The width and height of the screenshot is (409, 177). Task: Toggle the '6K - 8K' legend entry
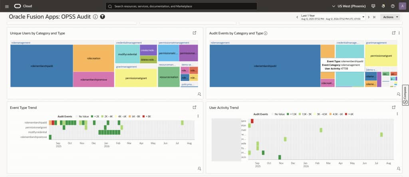click(135, 116)
